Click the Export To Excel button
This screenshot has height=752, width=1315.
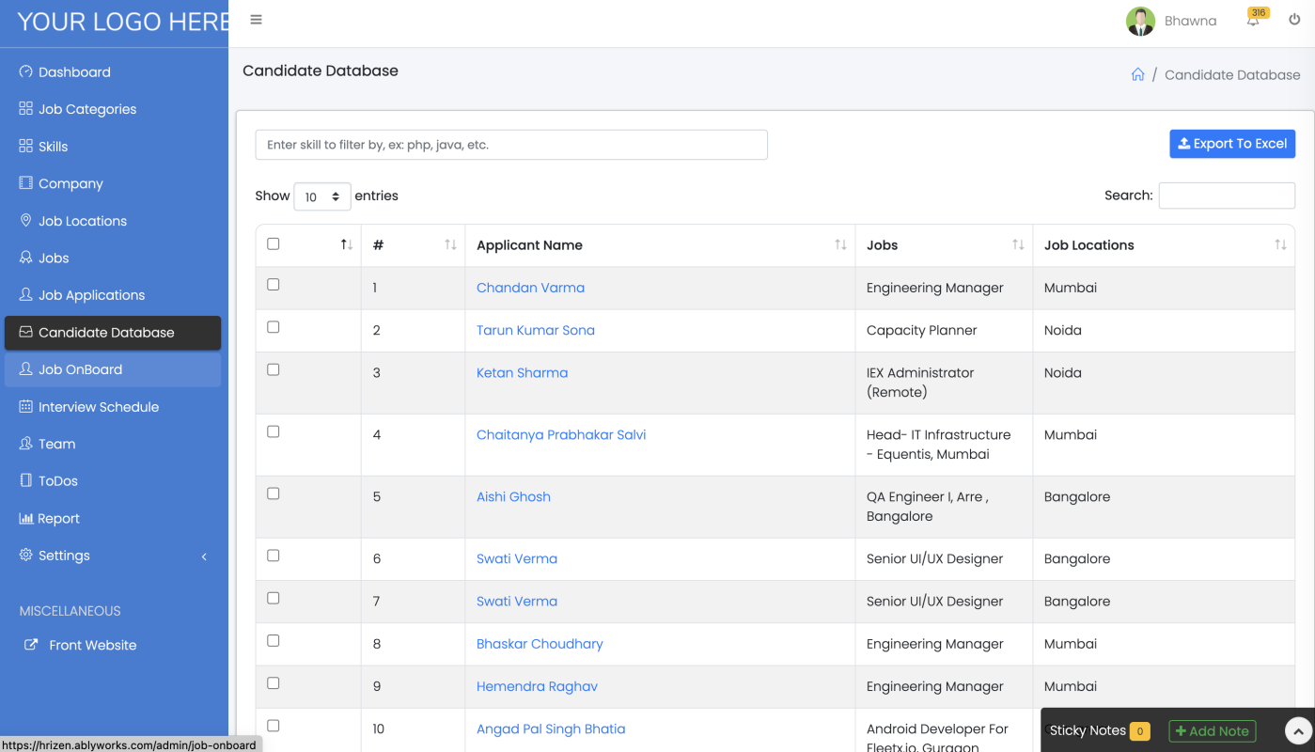pos(1232,143)
